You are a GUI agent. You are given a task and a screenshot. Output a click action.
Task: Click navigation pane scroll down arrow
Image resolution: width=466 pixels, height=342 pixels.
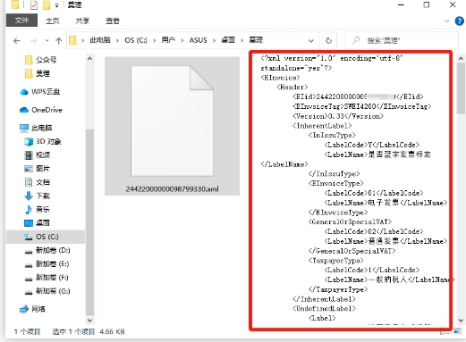(89, 321)
